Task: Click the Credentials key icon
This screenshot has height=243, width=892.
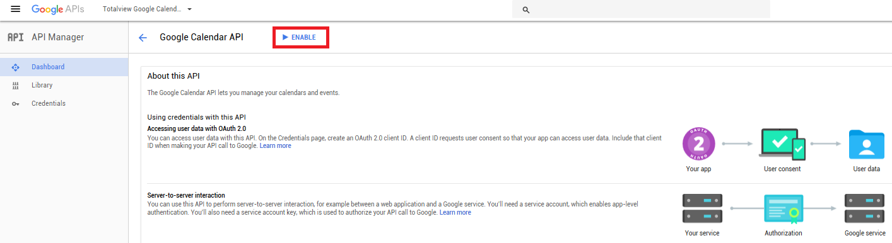Action: (x=16, y=104)
